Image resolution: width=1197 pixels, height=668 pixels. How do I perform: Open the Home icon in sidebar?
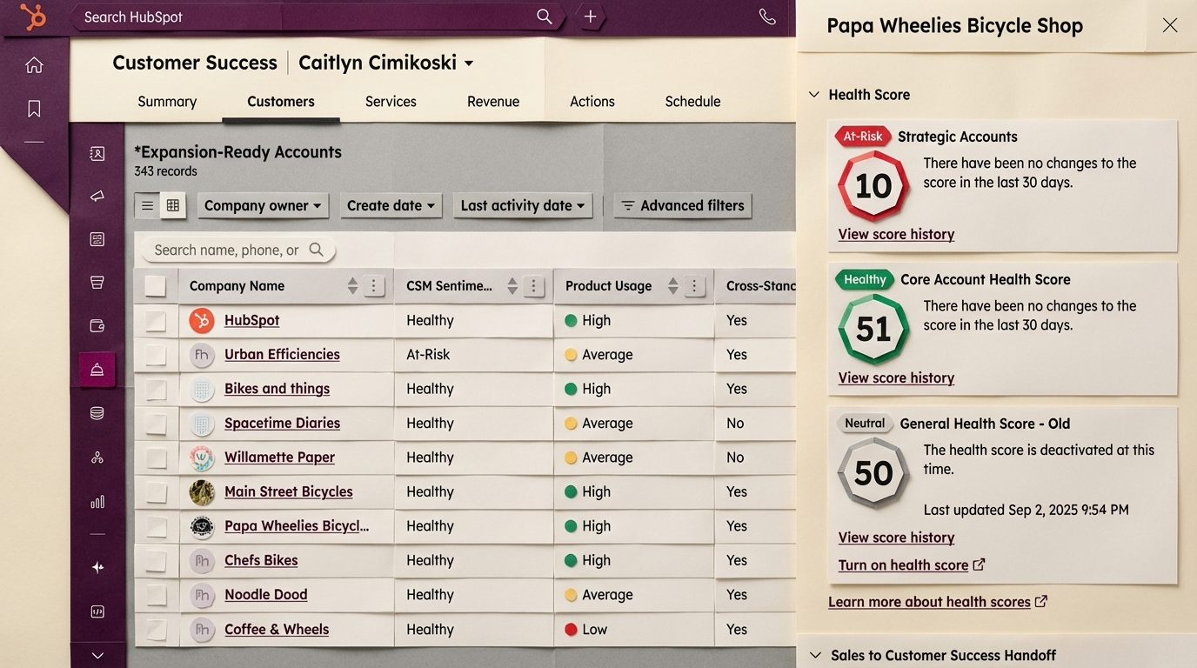(x=34, y=65)
